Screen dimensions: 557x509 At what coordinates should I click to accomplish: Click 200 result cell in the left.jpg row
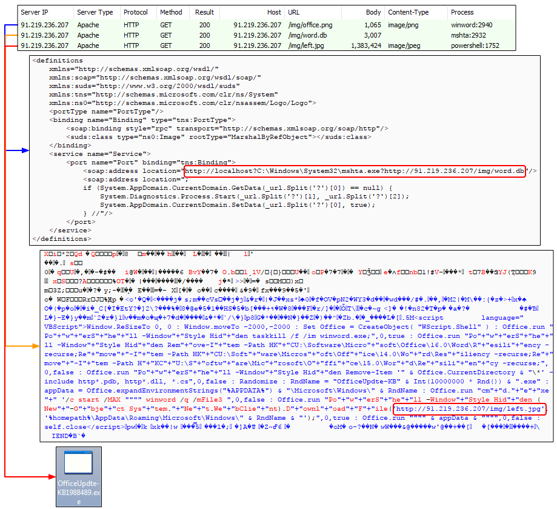(205, 46)
